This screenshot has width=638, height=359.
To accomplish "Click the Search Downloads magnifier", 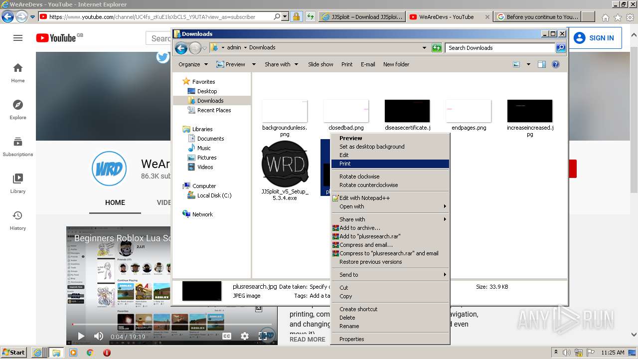I will (x=561, y=48).
